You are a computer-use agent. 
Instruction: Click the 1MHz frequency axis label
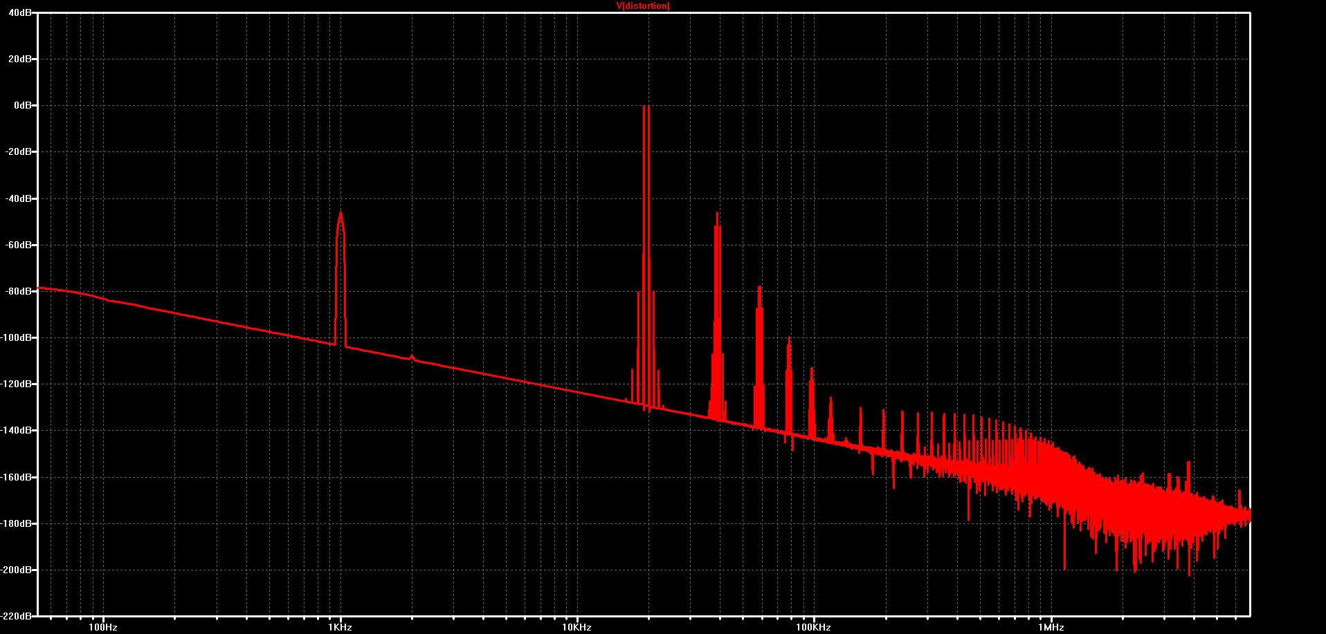tap(1051, 627)
